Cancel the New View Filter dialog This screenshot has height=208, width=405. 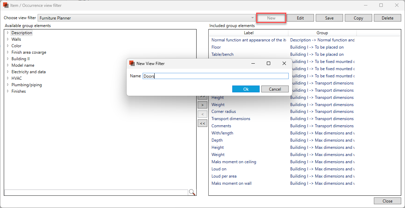[x=275, y=89]
